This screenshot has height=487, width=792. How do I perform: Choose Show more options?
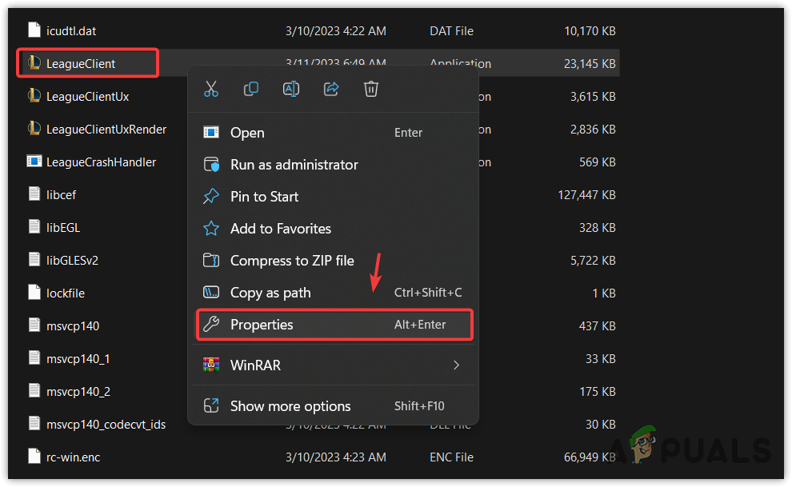(x=333, y=405)
